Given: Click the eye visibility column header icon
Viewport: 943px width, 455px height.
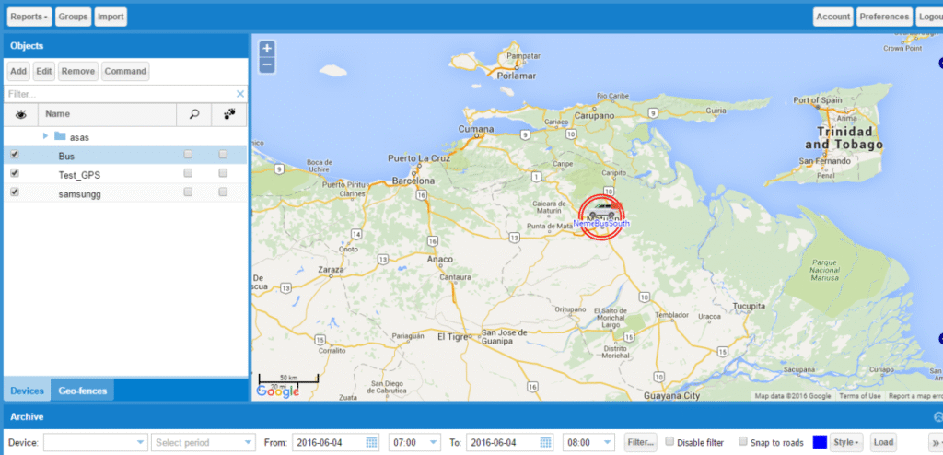Looking at the screenshot, I should (20, 114).
